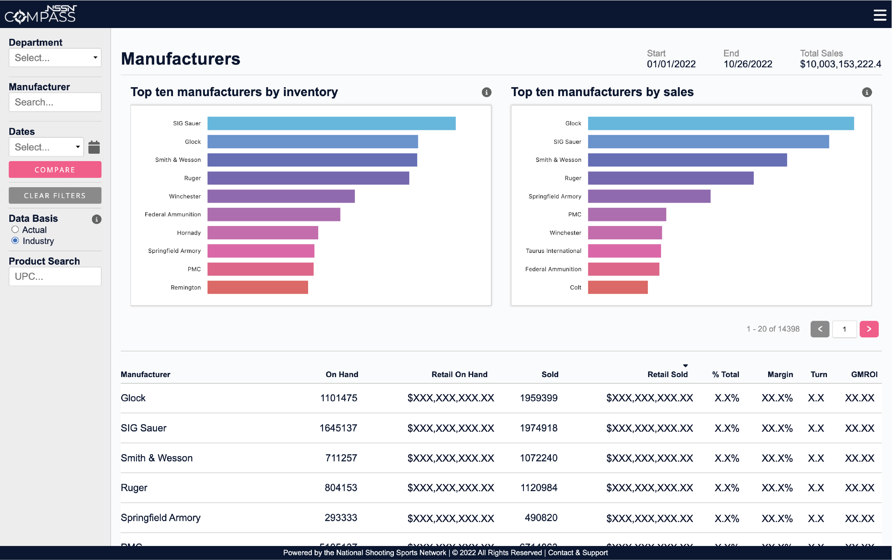Click Smith & Wesson label in inventory chart
Image resolution: width=892 pixels, height=560 pixels.
click(x=178, y=160)
